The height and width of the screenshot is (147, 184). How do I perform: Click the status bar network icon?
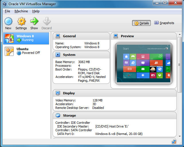click(174, 142)
